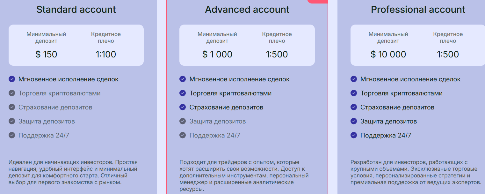The width and height of the screenshot is (485, 194).
Task: Select the 'Поддержка 24/7' check icon on Professional account
Action: click(354, 135)
